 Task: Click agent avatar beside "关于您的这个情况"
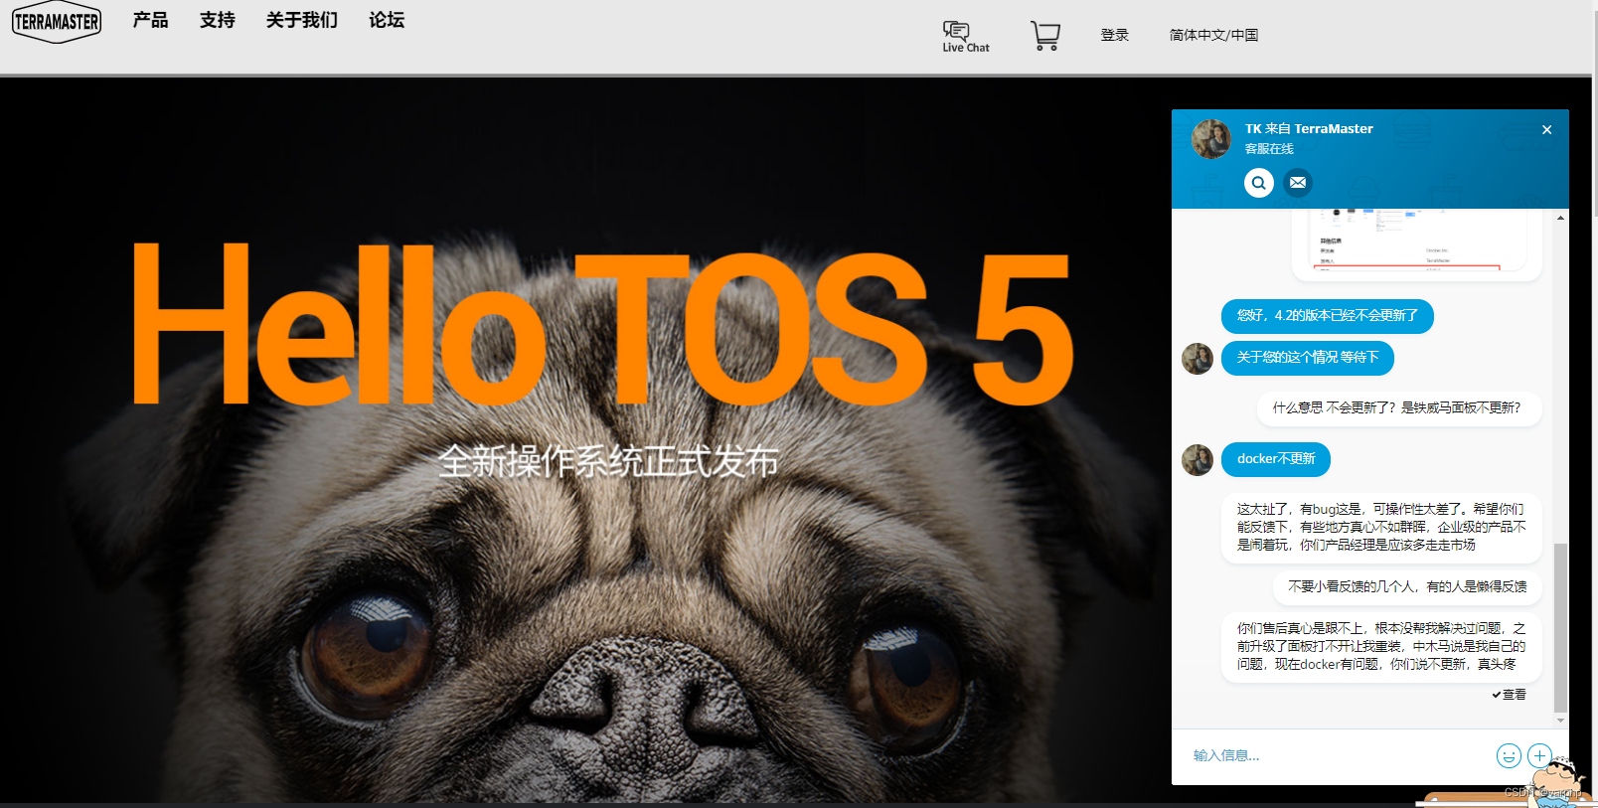[x=1198, y=359]
